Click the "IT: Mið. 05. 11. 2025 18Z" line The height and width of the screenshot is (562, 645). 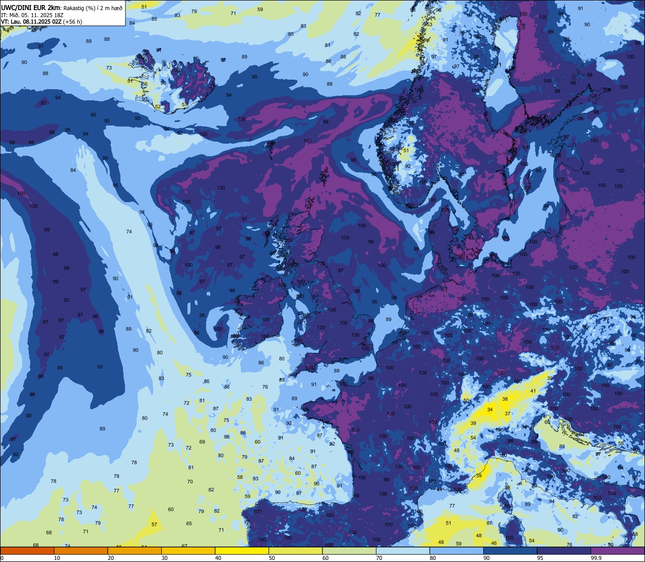pyautogui.click(x=32, y=15)
